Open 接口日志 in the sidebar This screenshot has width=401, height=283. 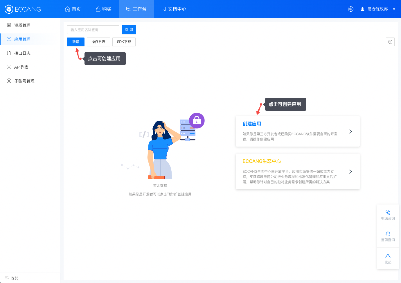[x=30, y=53]
